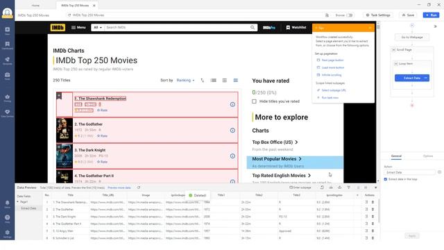Choose Infinite scrolling pagination option
The image size is (444, 250).
coord(332,75)
